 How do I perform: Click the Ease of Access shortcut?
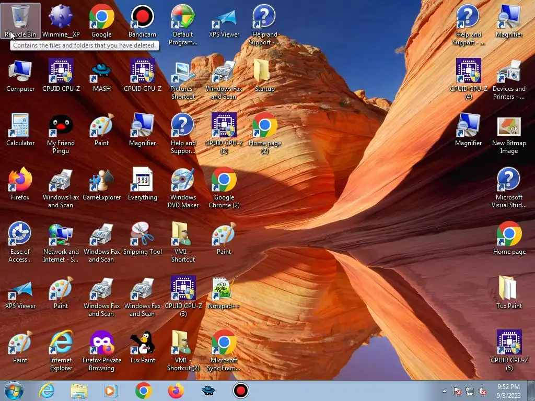point(20,242)
